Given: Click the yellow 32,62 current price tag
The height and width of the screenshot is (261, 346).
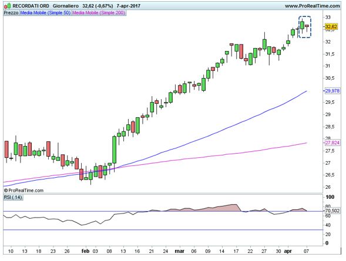Looking at the screenshot, I should point(331,27).
